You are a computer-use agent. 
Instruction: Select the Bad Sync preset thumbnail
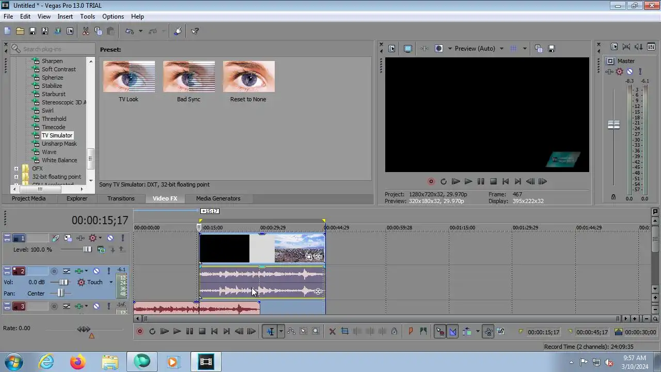click(188, 76)
